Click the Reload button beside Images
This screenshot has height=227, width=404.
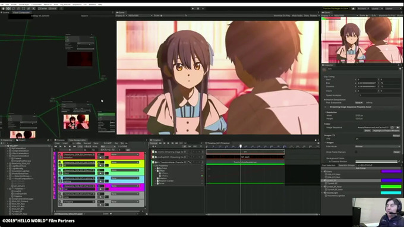[396, 135]
